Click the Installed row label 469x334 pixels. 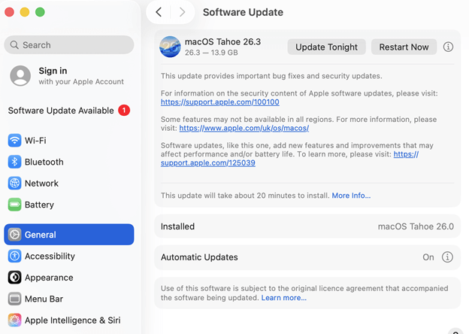pyautogui.click(x=177, y=226)
